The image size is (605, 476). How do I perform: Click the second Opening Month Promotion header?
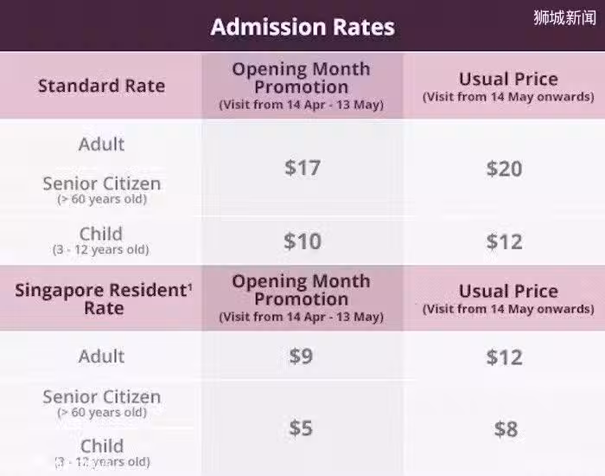click(302, 298)
